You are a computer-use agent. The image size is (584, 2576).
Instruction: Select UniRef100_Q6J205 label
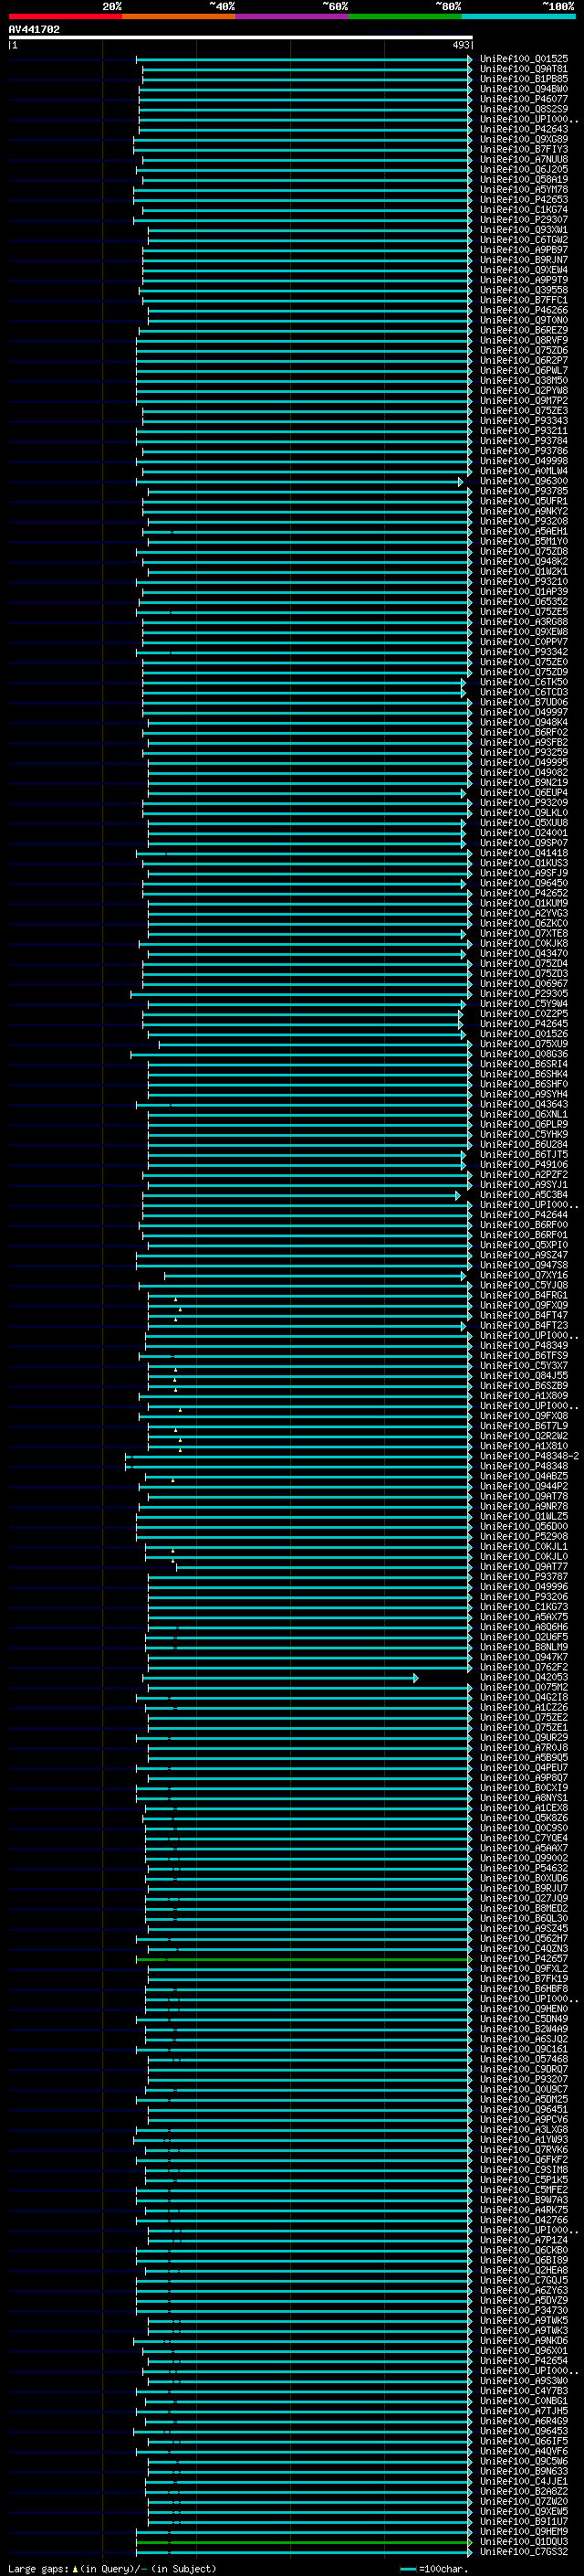click(523, 169)
